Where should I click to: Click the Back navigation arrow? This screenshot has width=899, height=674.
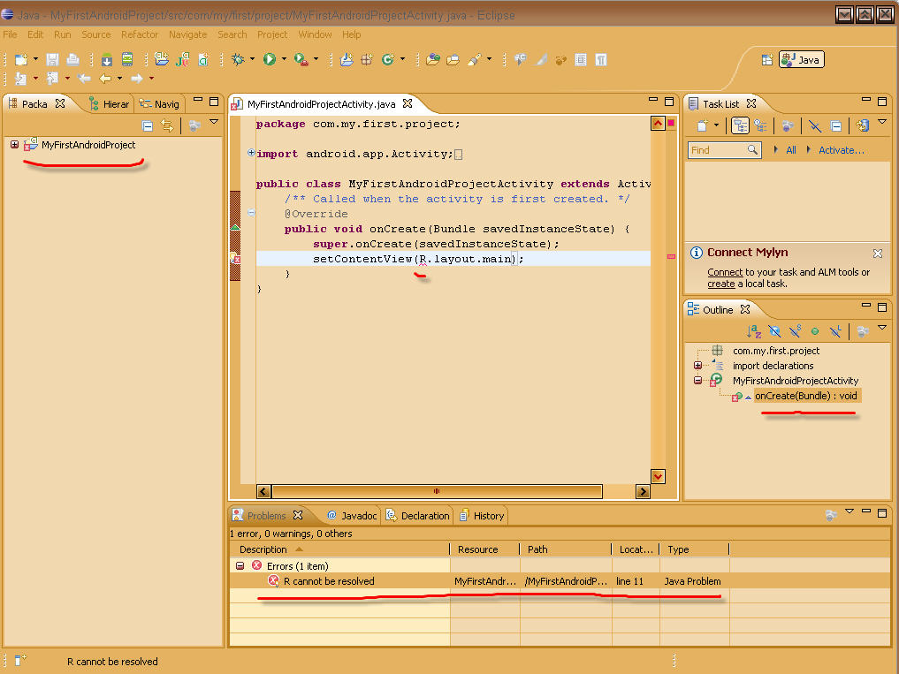point(105,79)
